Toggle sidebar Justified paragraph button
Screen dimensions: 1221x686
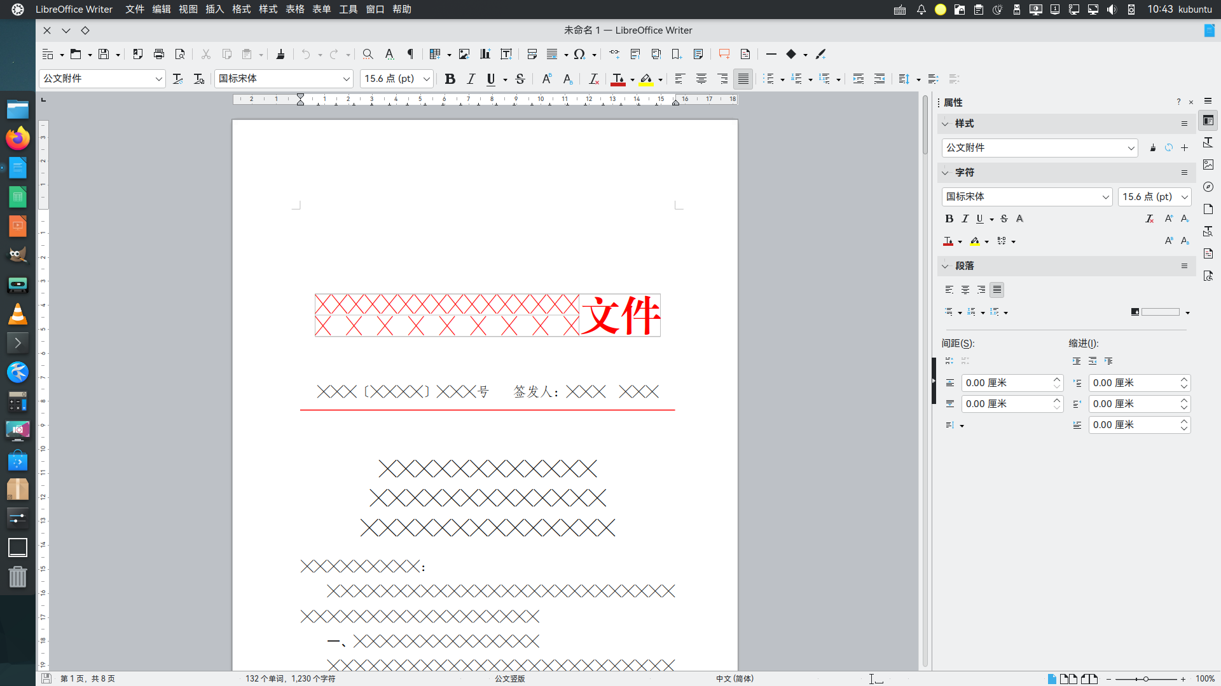(997, 290)
